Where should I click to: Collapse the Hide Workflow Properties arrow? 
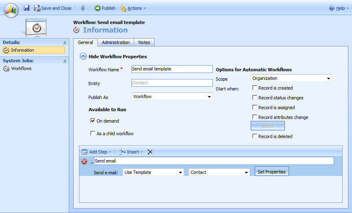83,57
